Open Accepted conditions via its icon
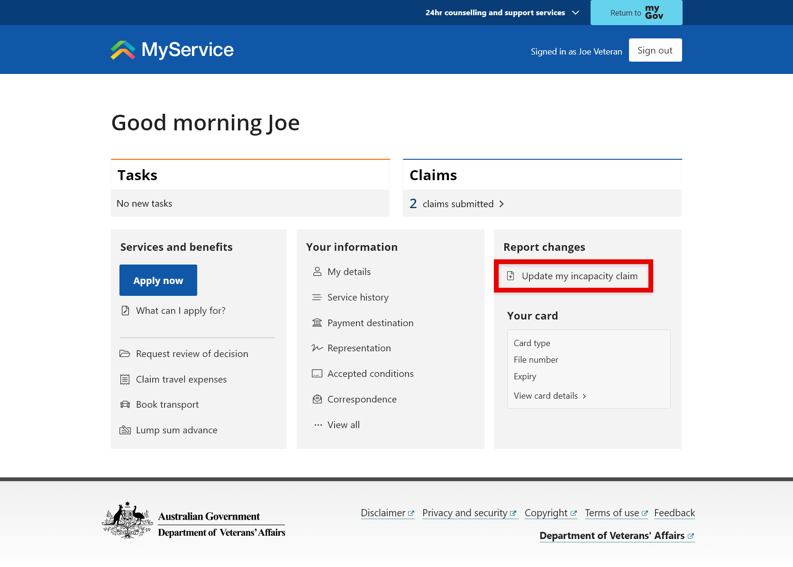Viewport: 793px width, 567px height. (317, 374)
